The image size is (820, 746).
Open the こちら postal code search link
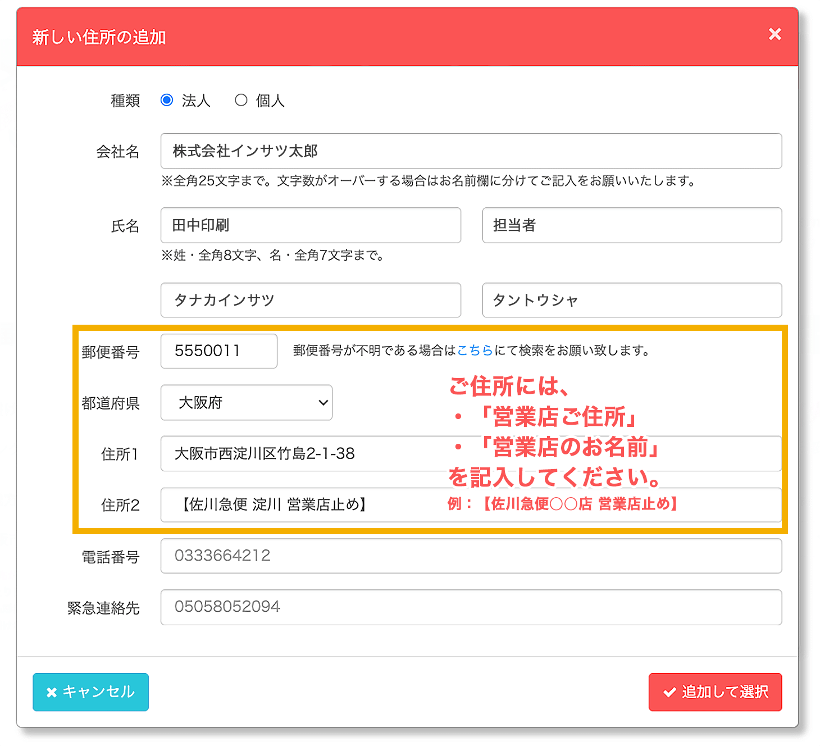[x=475, y=351]
